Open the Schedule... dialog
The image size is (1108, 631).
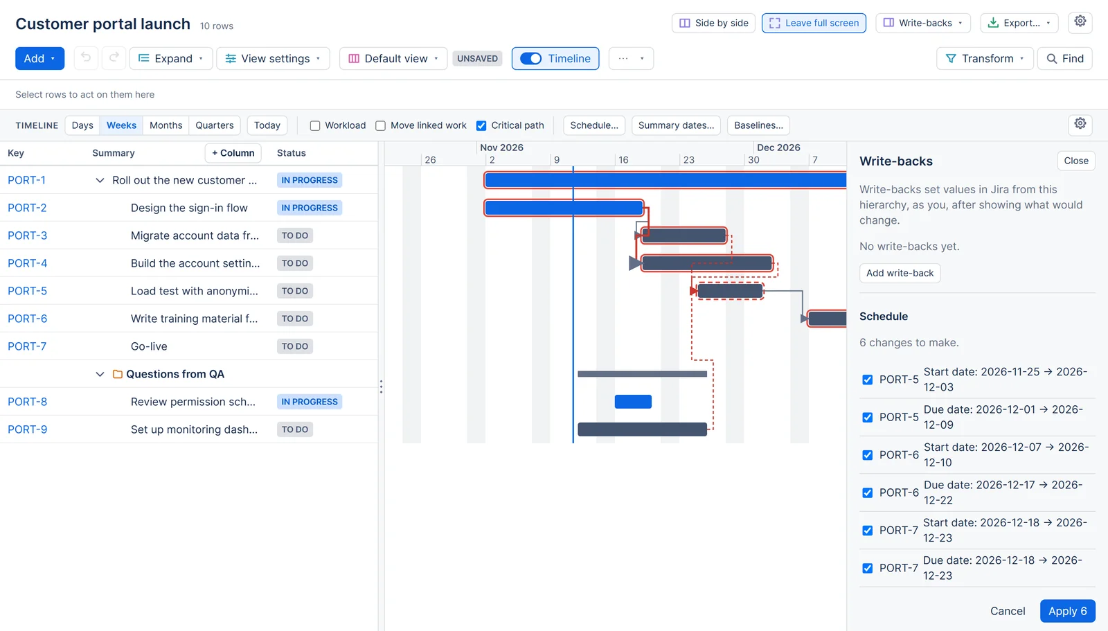tap(594, 125)
